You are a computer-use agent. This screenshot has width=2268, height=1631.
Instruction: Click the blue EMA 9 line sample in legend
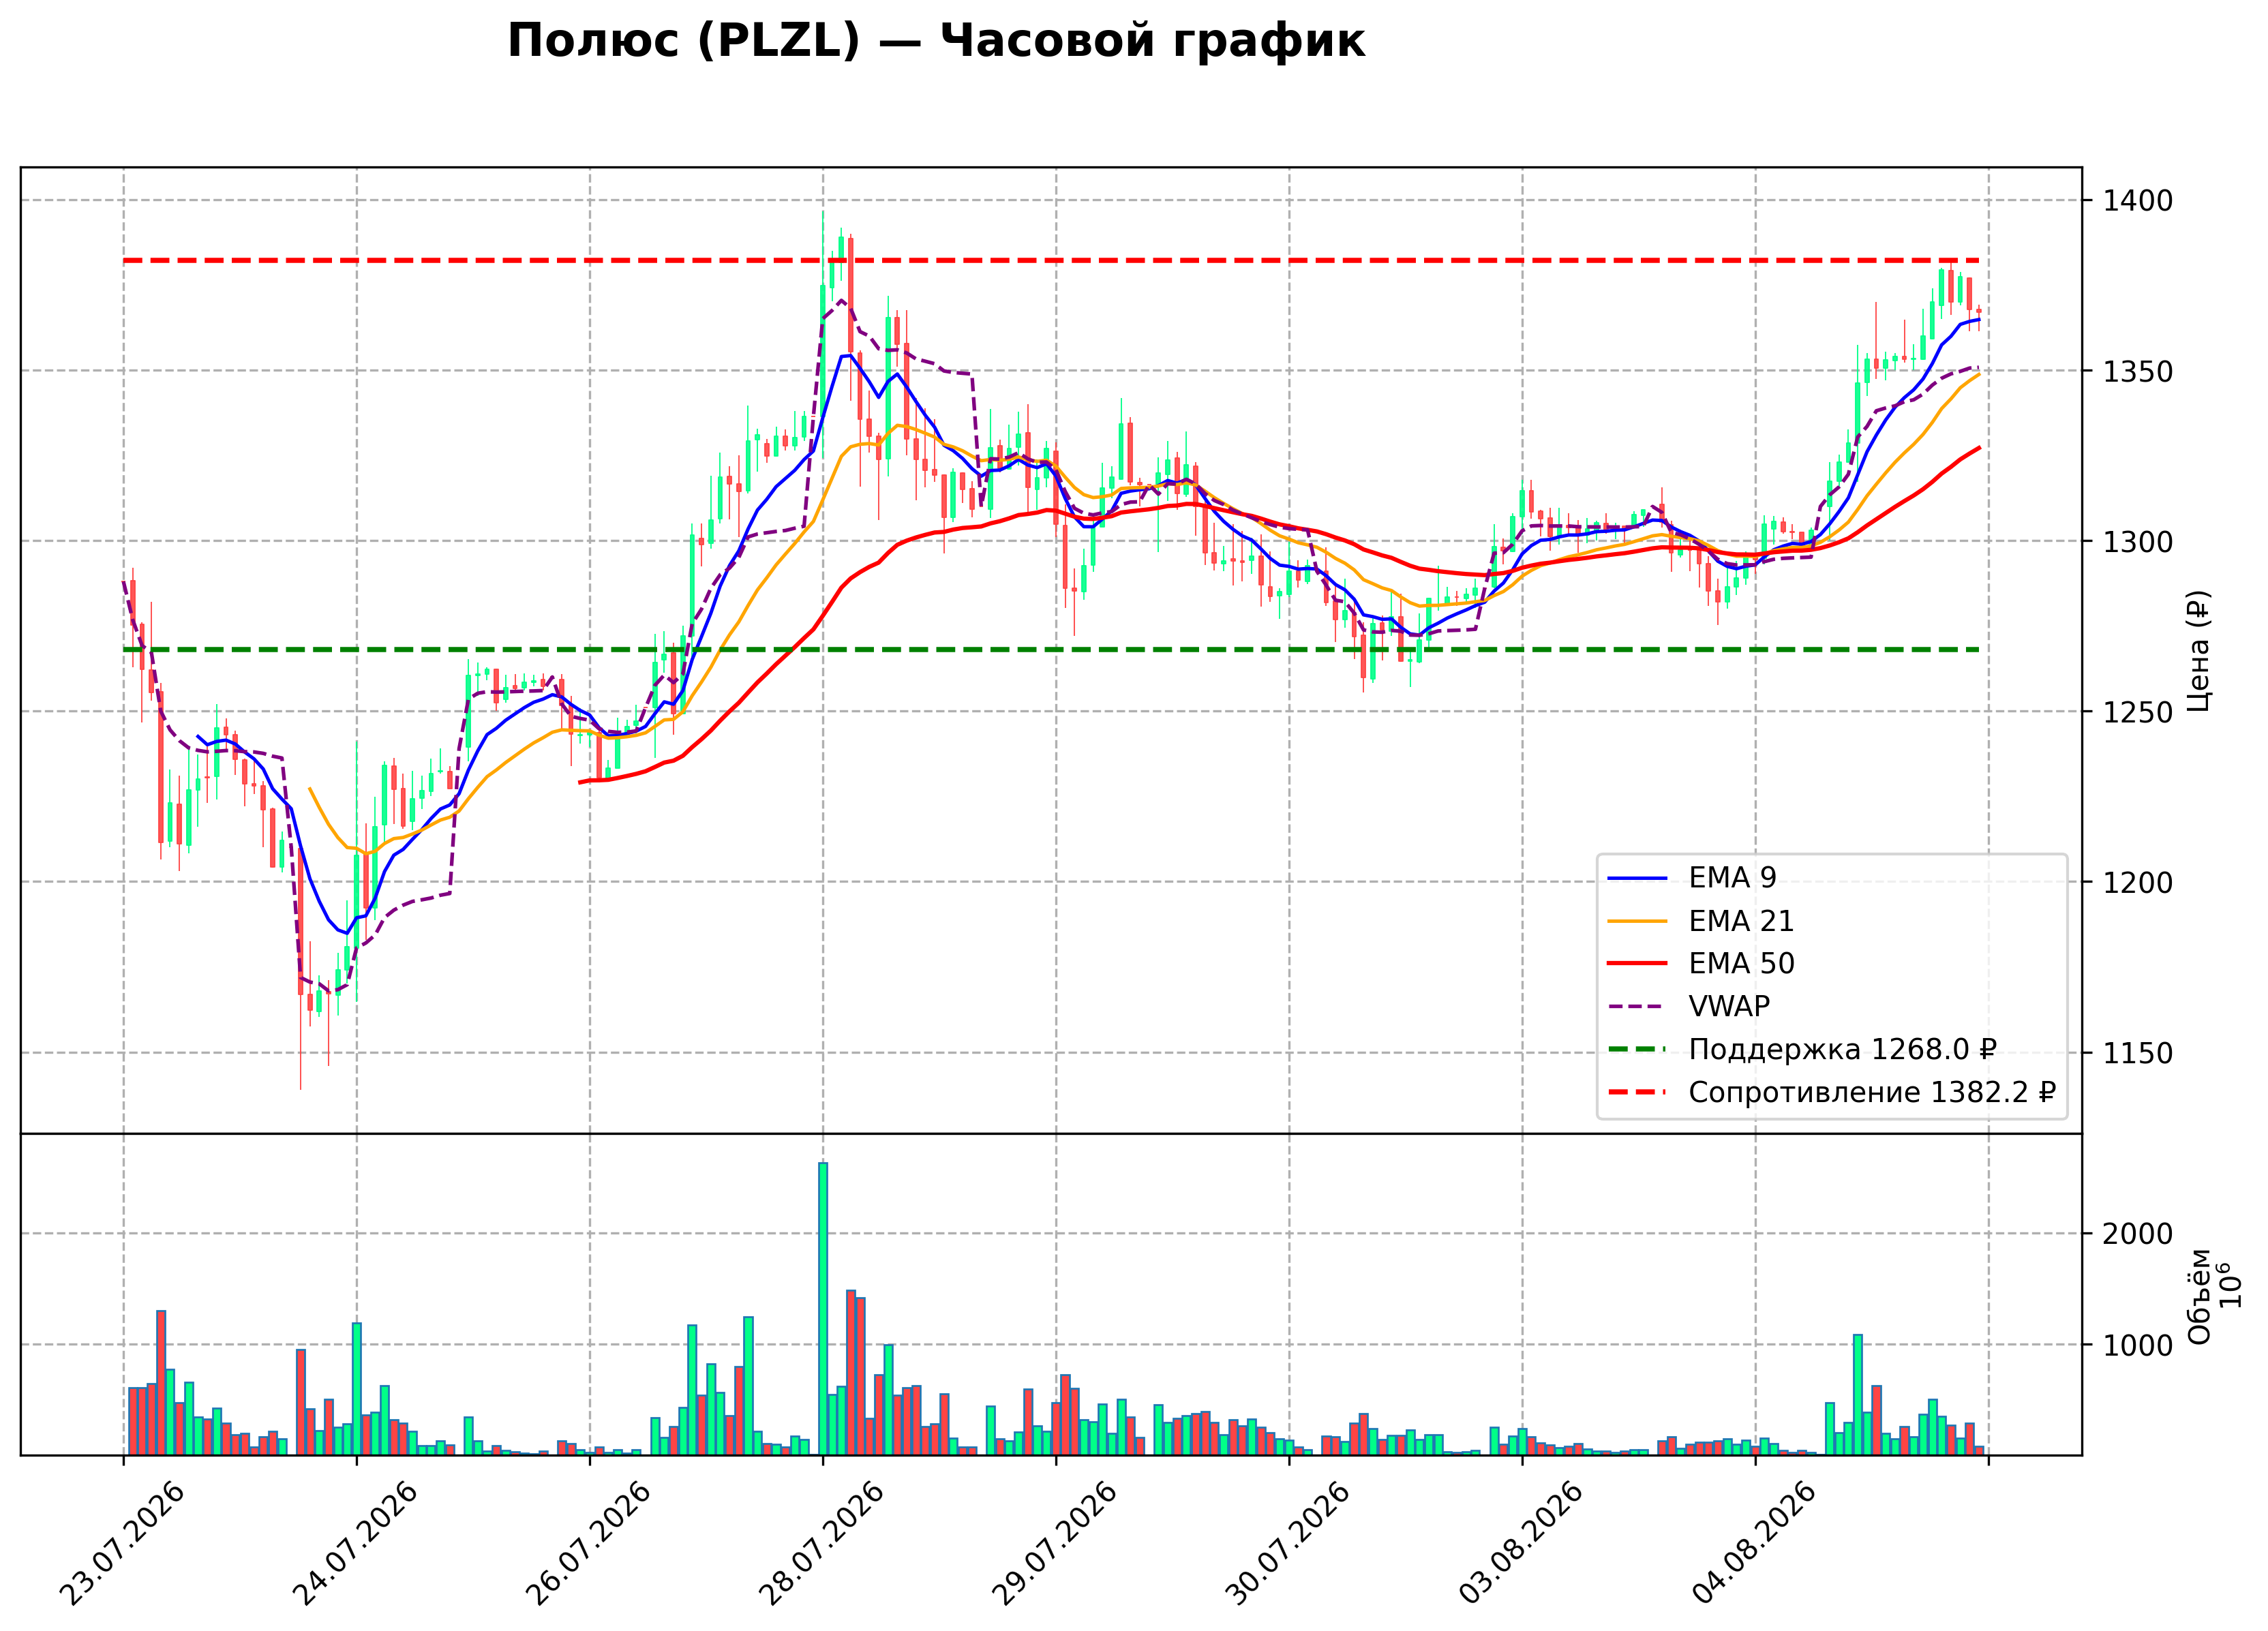[1637, 878]
